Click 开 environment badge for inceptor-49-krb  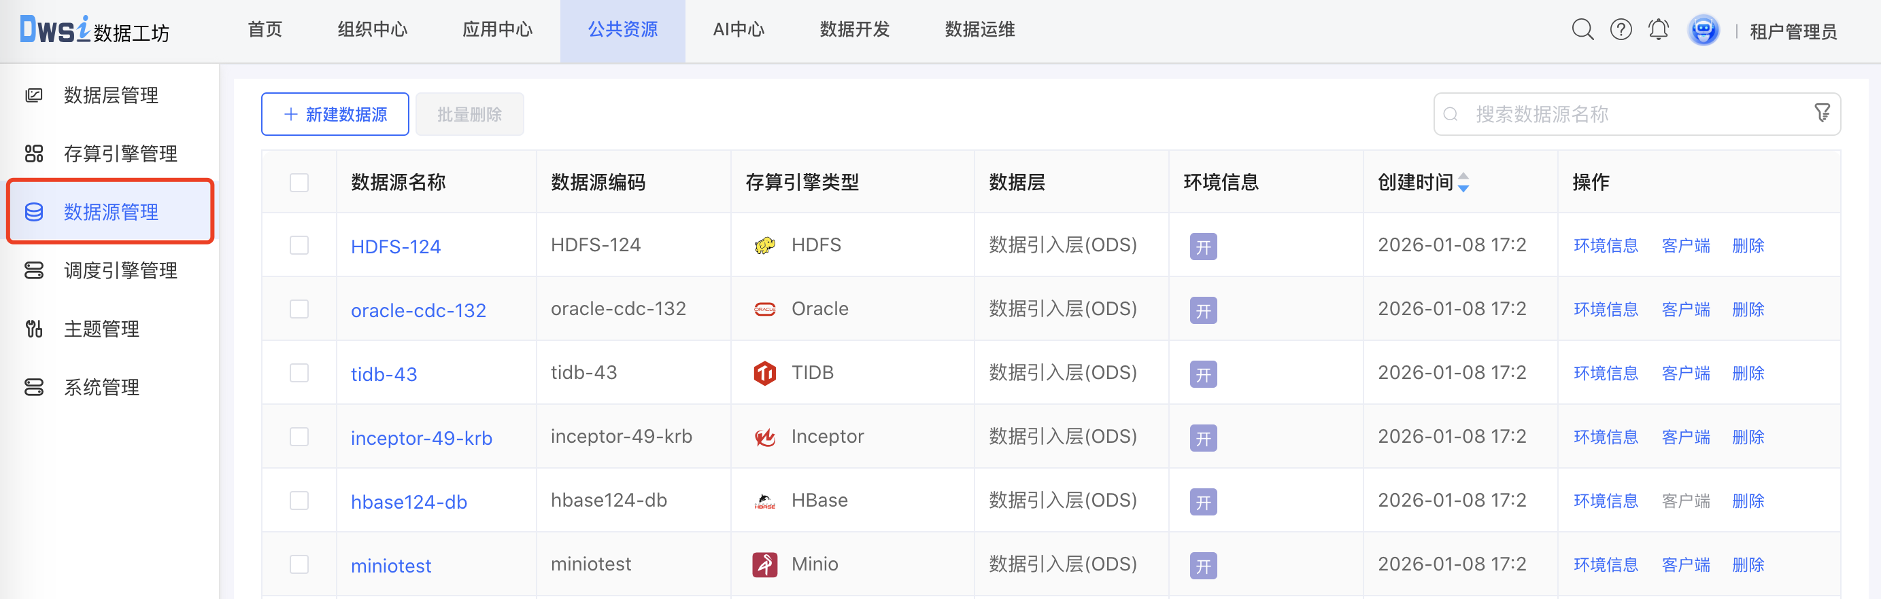pyautogui.click(x=1202, y=439)
